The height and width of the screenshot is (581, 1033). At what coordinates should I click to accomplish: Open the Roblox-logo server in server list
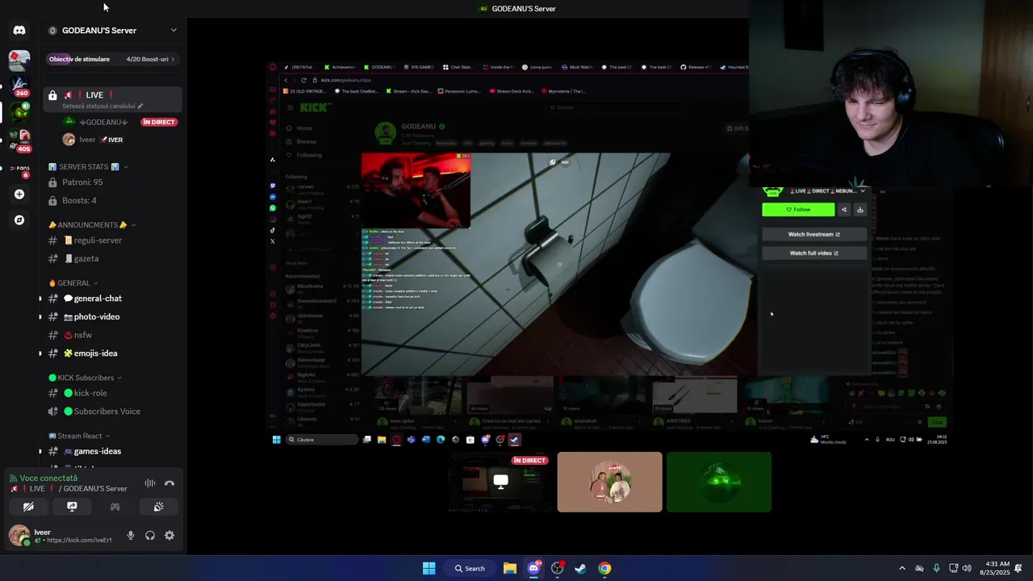click(x=19, y=59)
